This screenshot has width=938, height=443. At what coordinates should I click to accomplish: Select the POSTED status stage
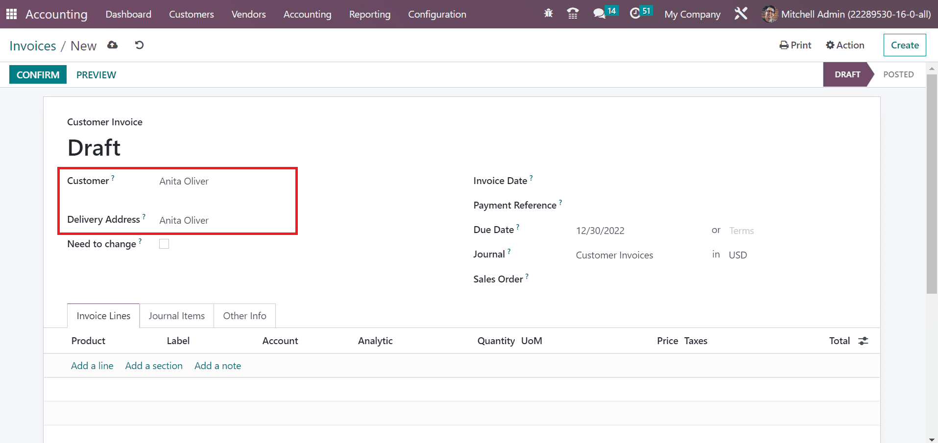[898, 74]
